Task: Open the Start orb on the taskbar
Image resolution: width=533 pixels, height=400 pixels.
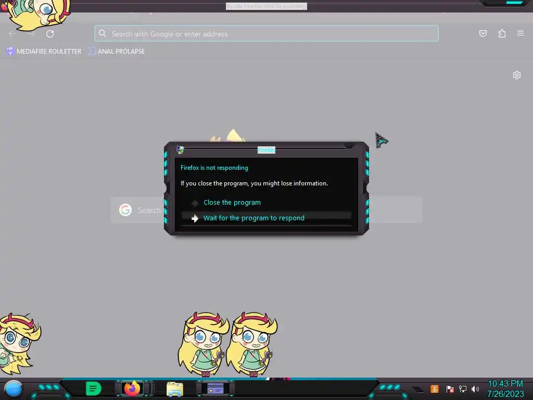Action: 14,389
